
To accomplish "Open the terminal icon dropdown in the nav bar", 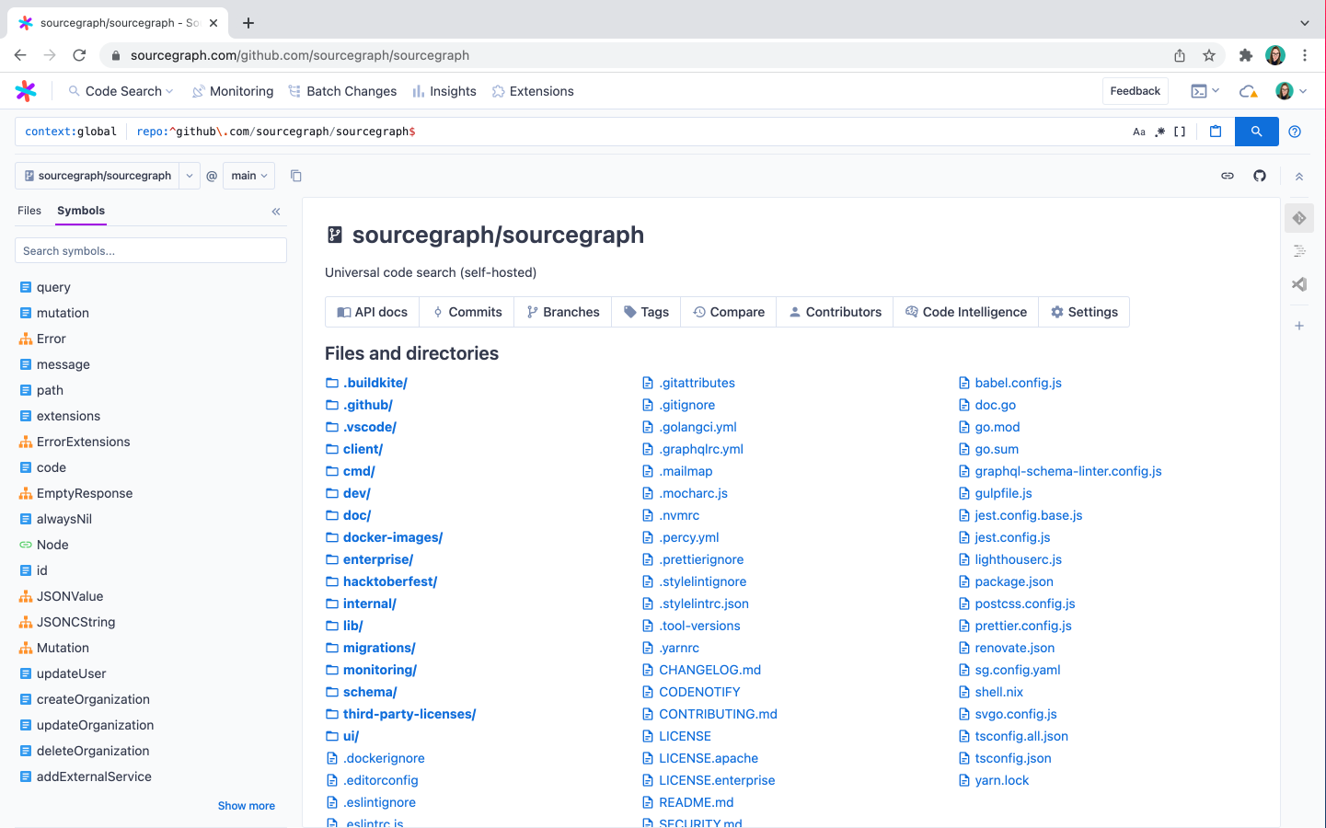I will 1205,91.
